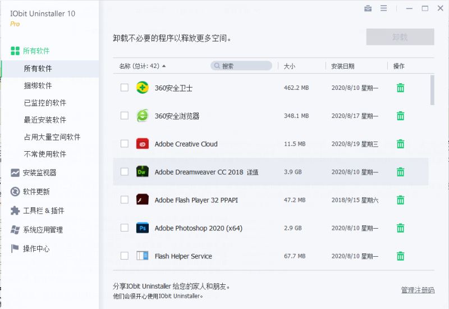The height and width of the screenshot is (309, 449).
Task: Click the list's vertical scrollbar thumb
Action: pos(432,90)
